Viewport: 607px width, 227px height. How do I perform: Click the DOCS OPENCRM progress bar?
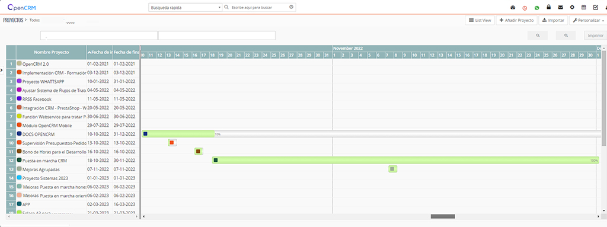point(371,134)
